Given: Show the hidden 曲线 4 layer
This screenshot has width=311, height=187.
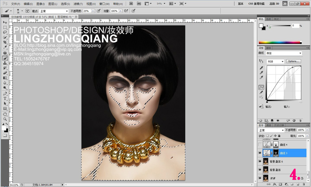Looking at the screenshot, I should coord(260,145).
